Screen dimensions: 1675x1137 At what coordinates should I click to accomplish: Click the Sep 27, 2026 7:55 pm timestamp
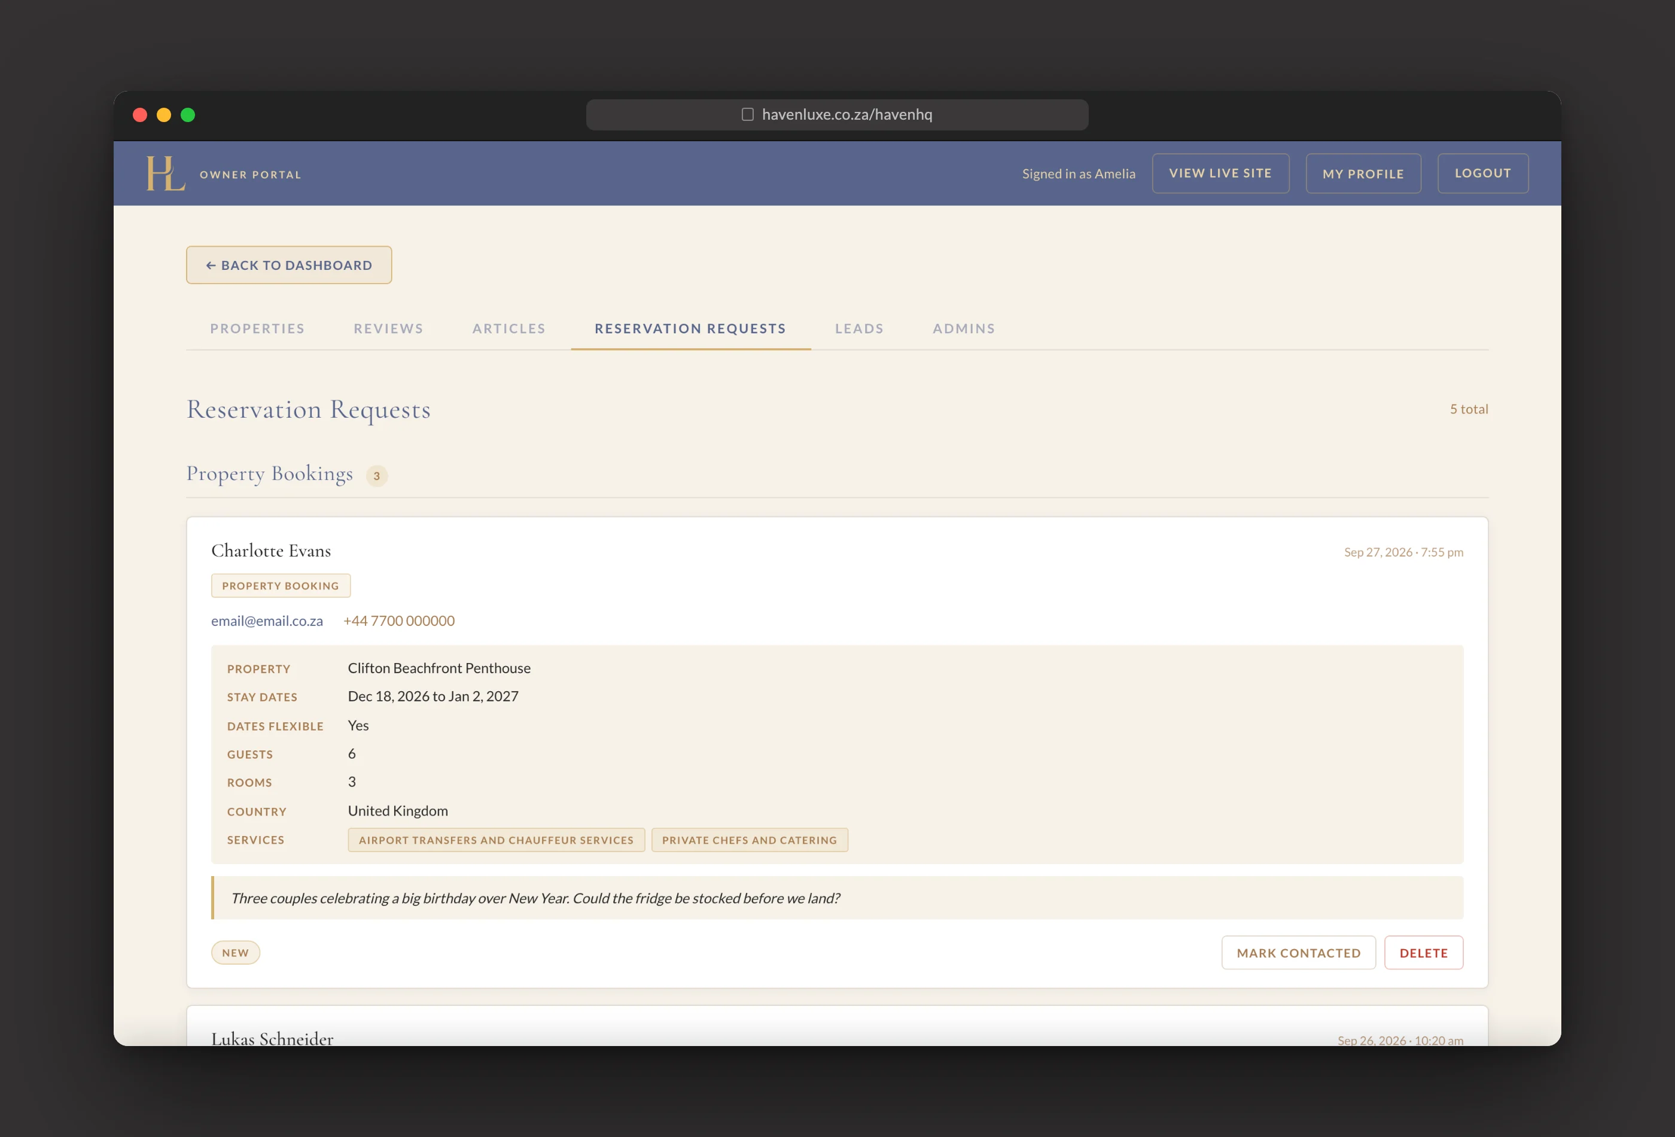pyautogui.click(x=1403, y=552)
